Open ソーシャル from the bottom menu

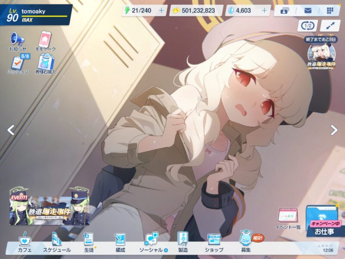(x=154, y=243)
